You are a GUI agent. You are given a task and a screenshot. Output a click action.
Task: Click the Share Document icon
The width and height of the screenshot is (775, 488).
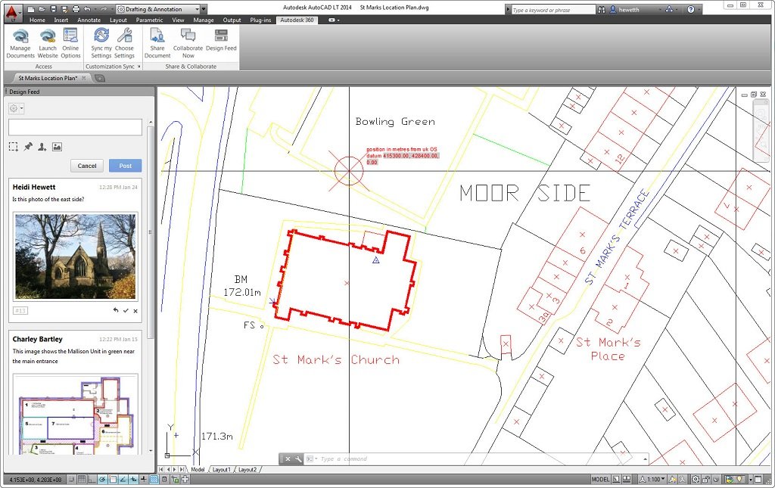click(157, 42)
